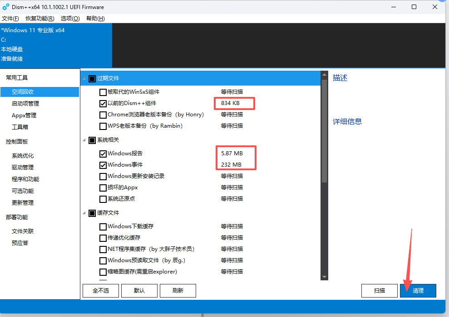
Task: Check 损坏的Appx checkbox
Action: click(103, 187)
